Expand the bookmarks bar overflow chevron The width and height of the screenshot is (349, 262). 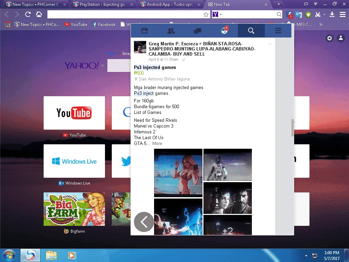[321, 25]
